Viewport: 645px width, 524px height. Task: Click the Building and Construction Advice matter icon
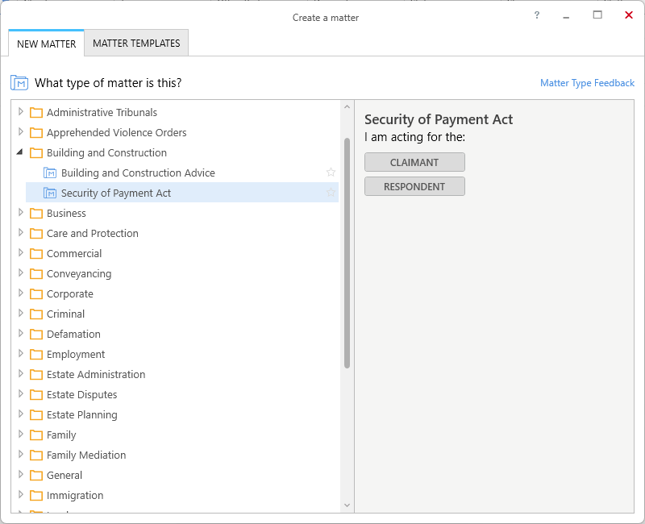coord(50,173)
